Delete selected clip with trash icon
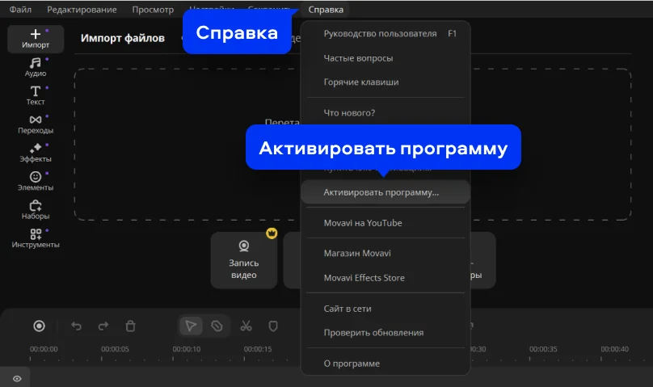Image resolution: width=653 pixels, height=387 pixels. tap(130, 326)
